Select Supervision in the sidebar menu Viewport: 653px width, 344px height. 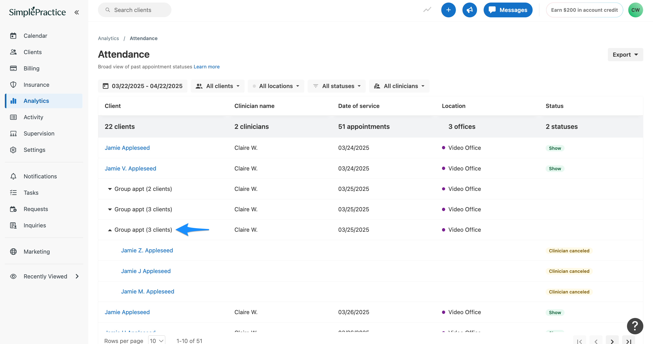click(x=44, y=133)
